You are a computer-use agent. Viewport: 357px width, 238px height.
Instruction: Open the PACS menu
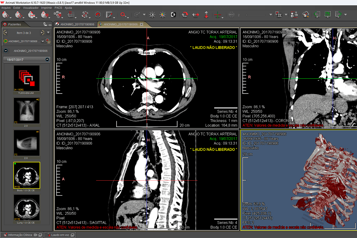(58, 8)
